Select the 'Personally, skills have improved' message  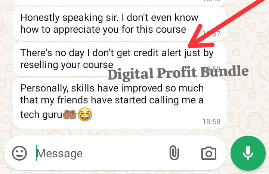[x=120, y=103]
